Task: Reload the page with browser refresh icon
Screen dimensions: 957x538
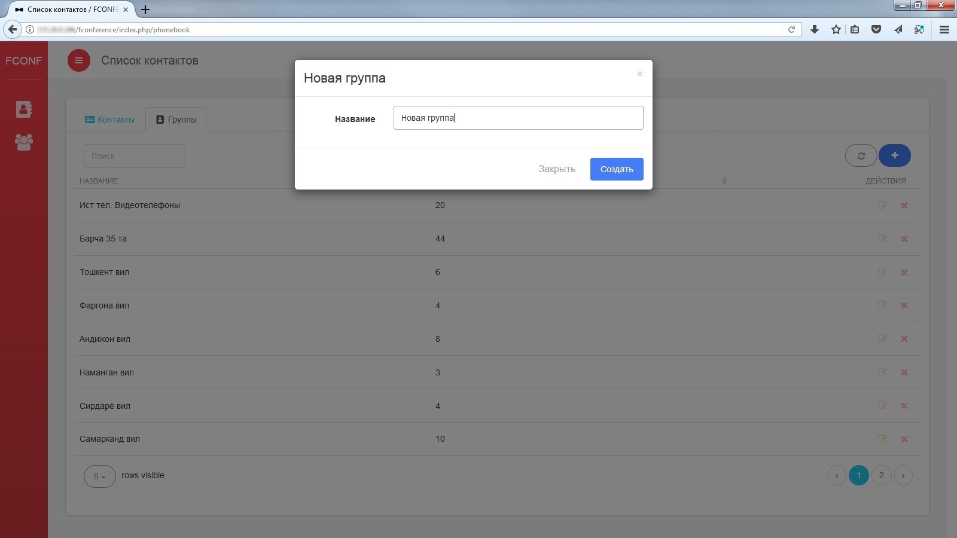Action: [791, 29]
